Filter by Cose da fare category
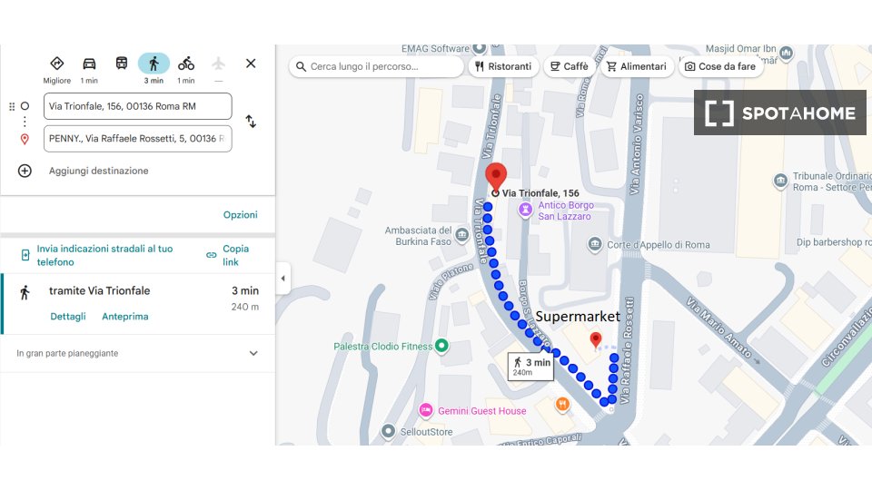The height and width of the screenshot is (490, 872). pyautogui.click(x=720, y=66)
